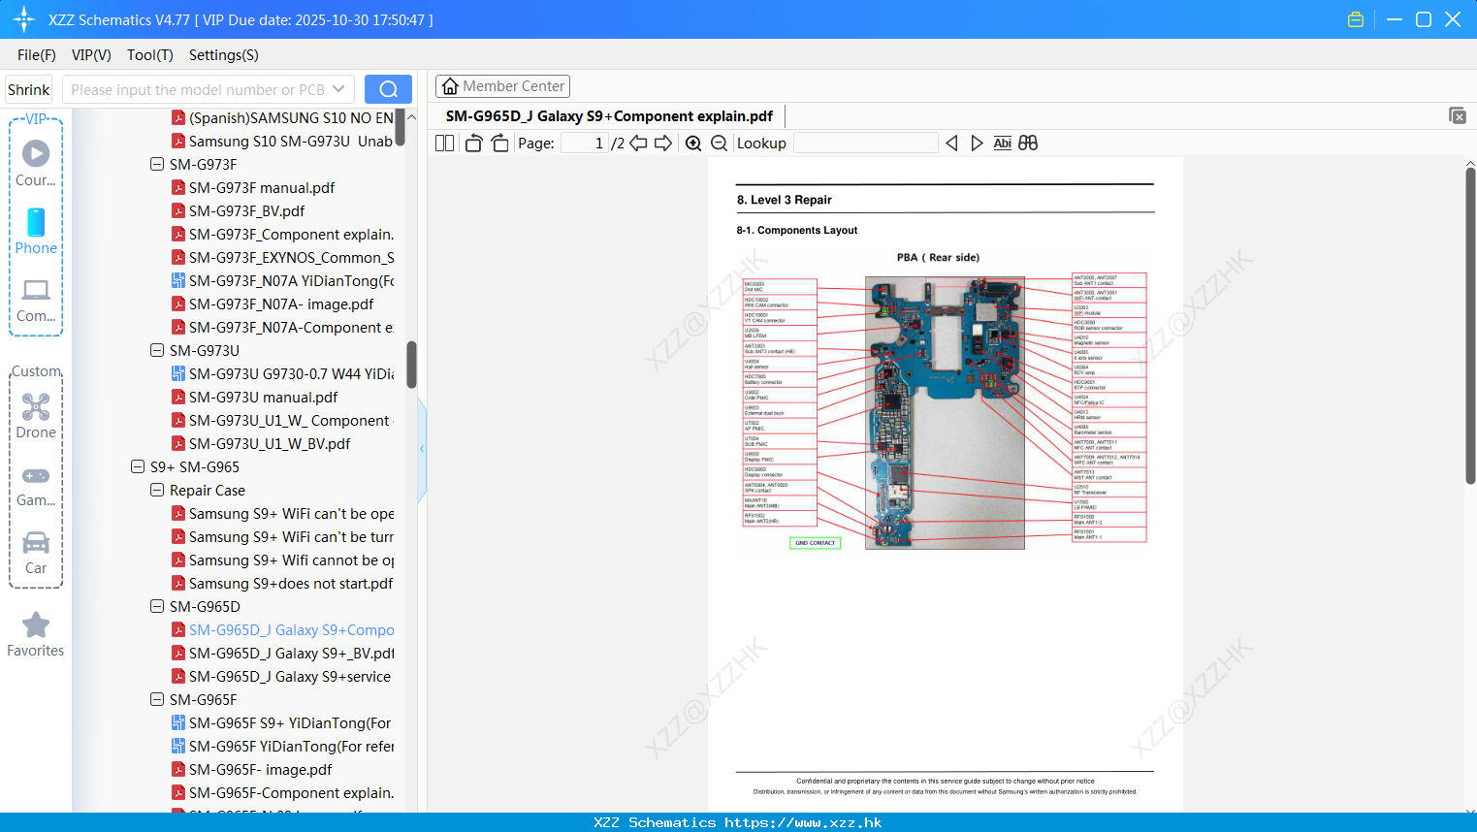Click the Lookup text field
The width and height of the screenshot is (1477, 832).
point(865,144)
